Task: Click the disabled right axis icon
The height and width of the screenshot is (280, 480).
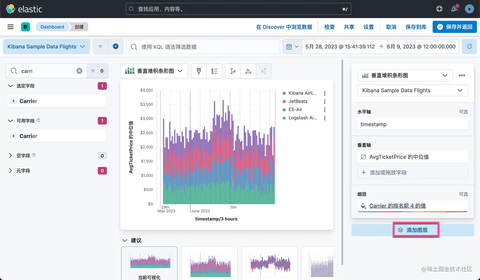Action: pyautogui.click(x=264, y=71)
